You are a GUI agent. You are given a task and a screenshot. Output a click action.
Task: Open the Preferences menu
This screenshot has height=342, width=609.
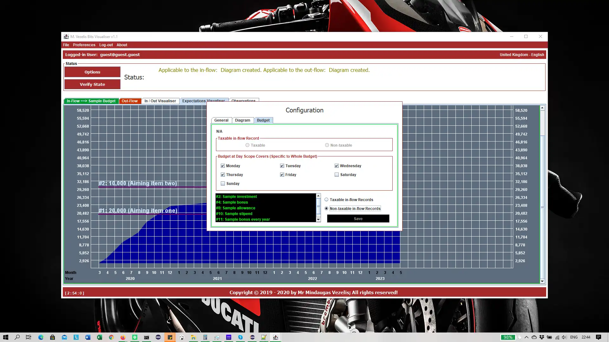(x=84, y=45)
